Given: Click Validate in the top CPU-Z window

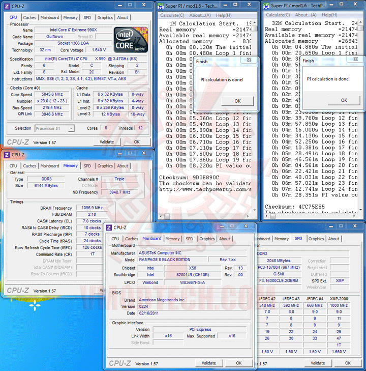Looking at the screenshot, I should [x=107, y=142].
